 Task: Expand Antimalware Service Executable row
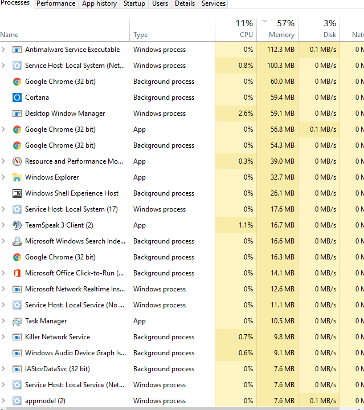(x=3, y=50)
